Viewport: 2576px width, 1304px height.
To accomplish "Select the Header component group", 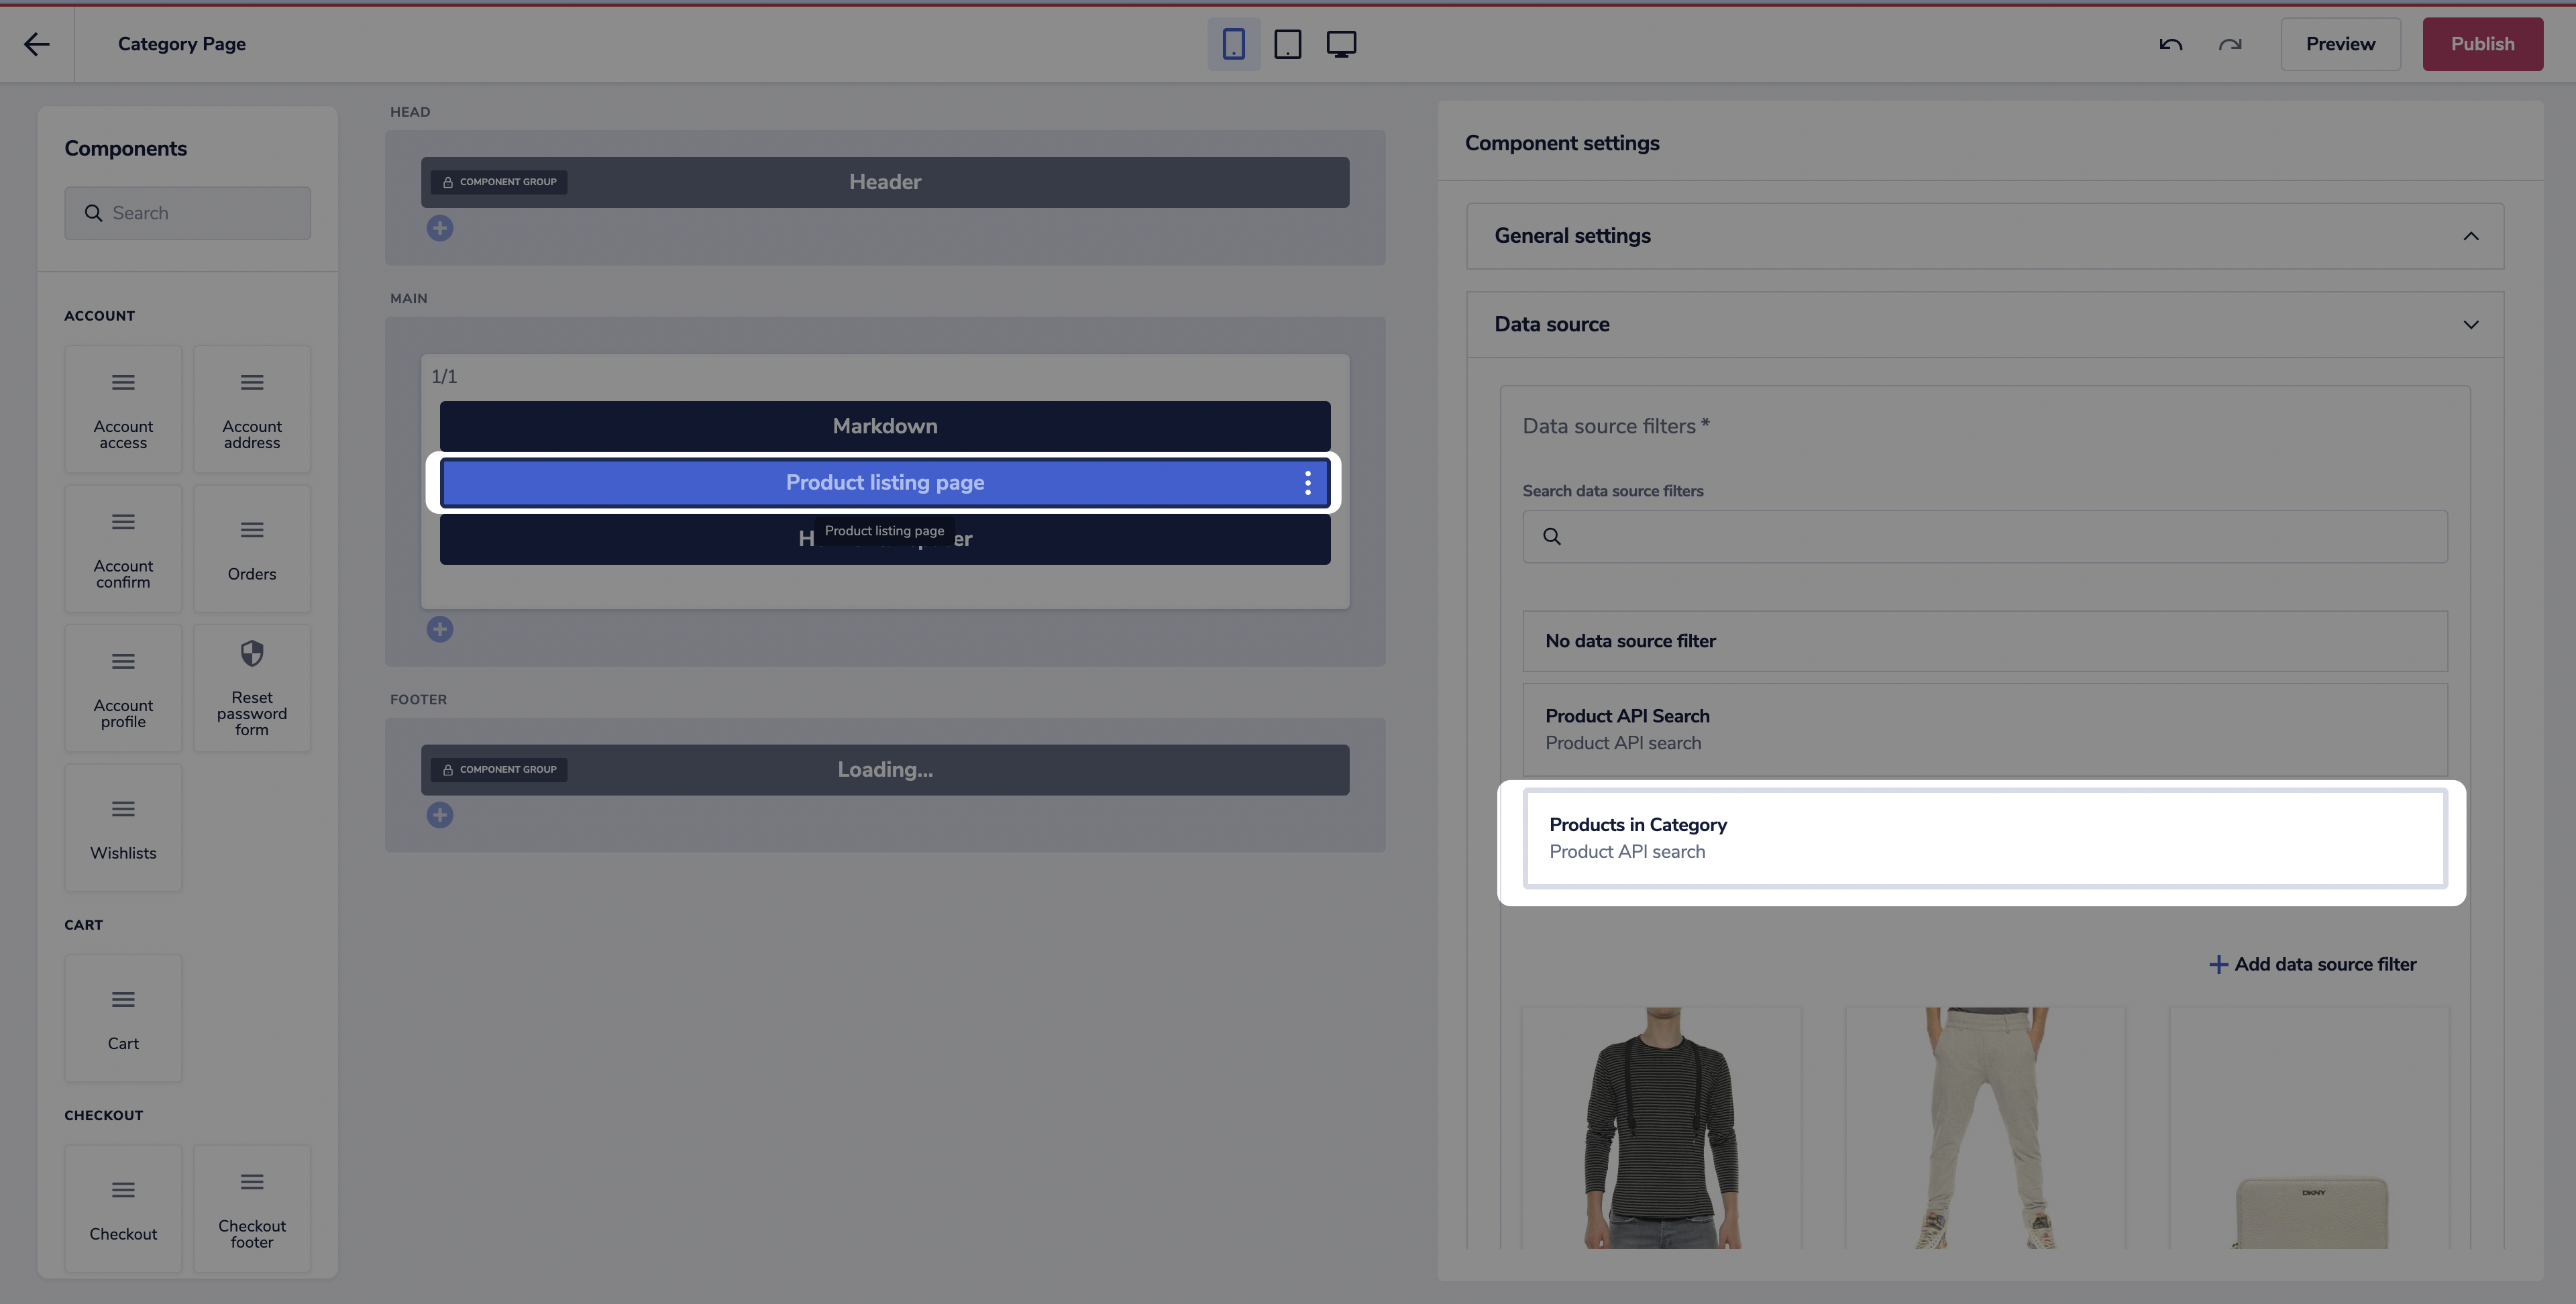I will (x=884, y=182).
